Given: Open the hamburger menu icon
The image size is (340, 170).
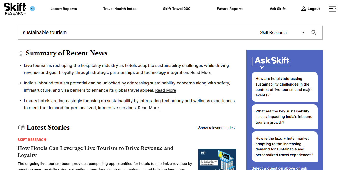Looking at the screenshot, I should [332, 9].
